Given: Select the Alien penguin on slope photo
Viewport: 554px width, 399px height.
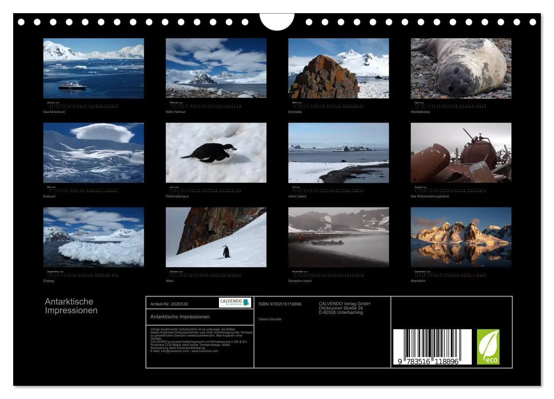Looking at the screenshot, I should click(216, 237).
